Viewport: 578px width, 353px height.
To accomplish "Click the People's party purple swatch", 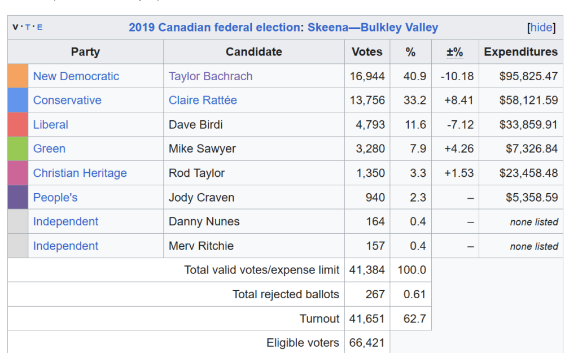I will click(18, 198).
